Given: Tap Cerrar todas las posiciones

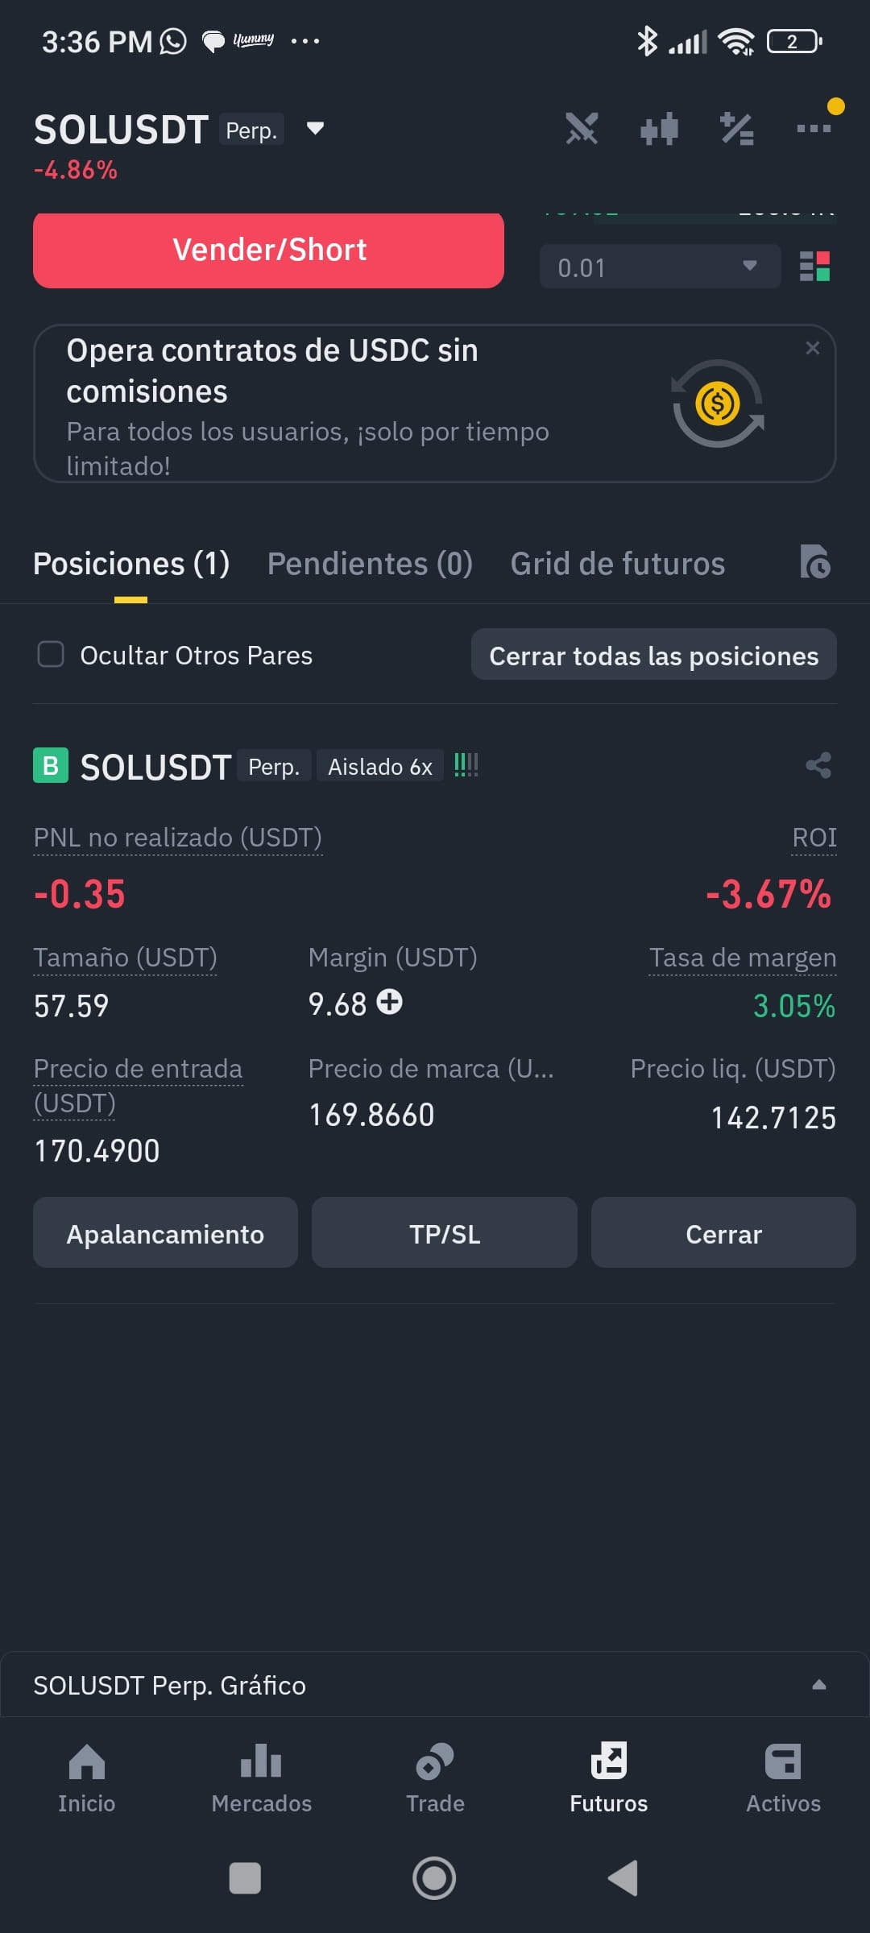Looking at the screenshot, I should tap(654, 655).
